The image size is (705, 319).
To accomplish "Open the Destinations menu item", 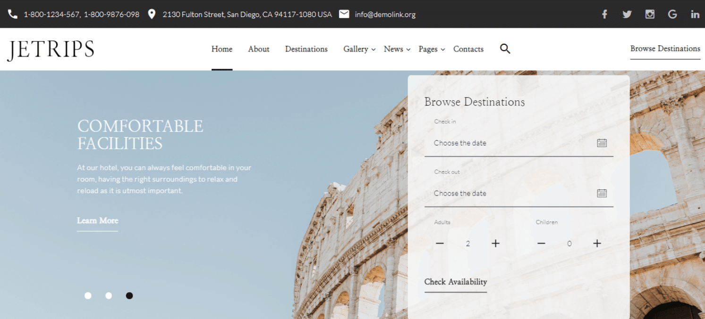I will point(306,49).
